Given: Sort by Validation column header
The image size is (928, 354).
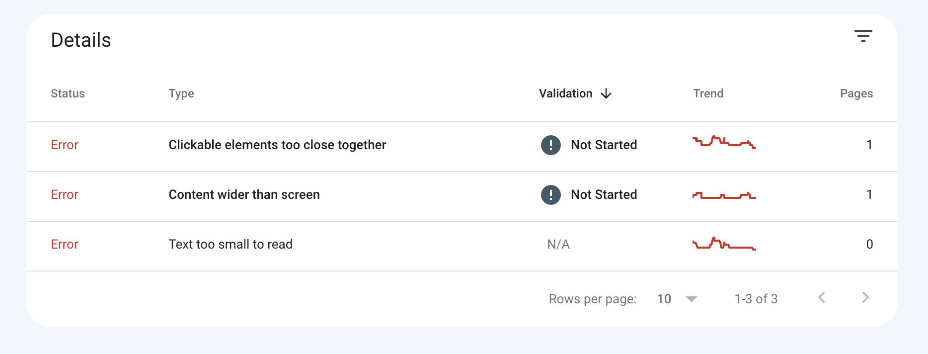Looking at the screenshot, I should [x=565, y=93].
